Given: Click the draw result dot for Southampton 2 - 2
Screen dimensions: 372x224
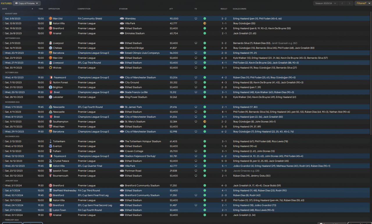Looking at the screenshot, I should tap(205, 122).
